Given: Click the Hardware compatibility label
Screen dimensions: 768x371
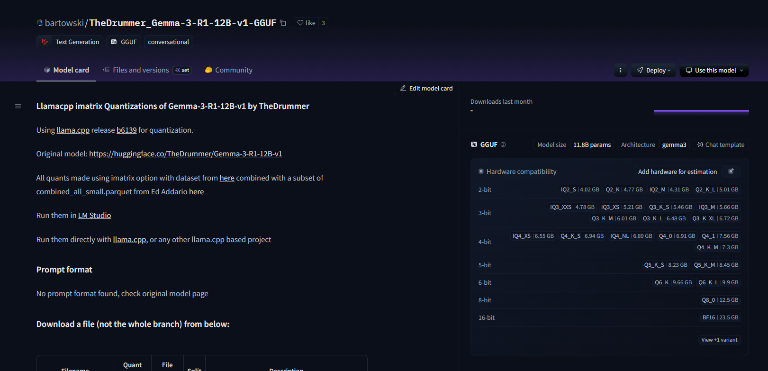Looking at the screenshot, I should (x=521, y=172).
